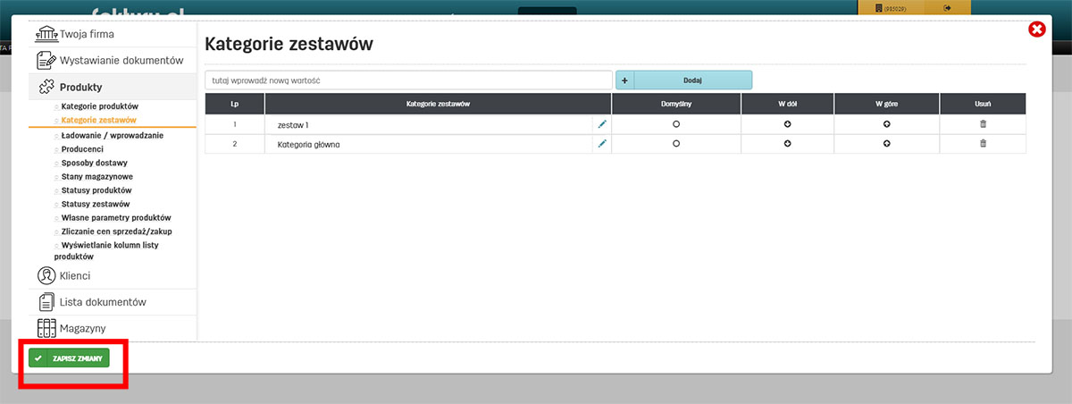1072x404 pixels.
Task: Go to 'Stany magazynowe' submenu item
Action: tap(96, 177)
